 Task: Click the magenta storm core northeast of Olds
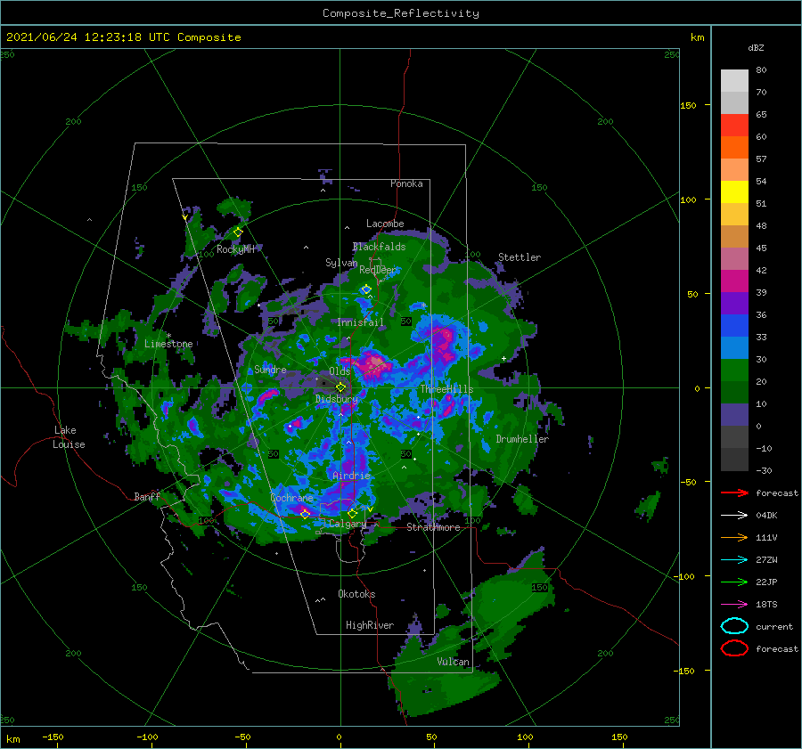375,363
